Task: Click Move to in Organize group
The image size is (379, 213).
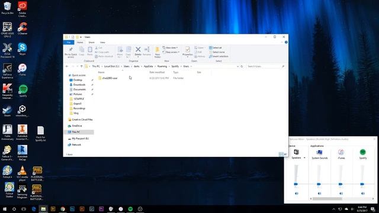Action: 120,52
